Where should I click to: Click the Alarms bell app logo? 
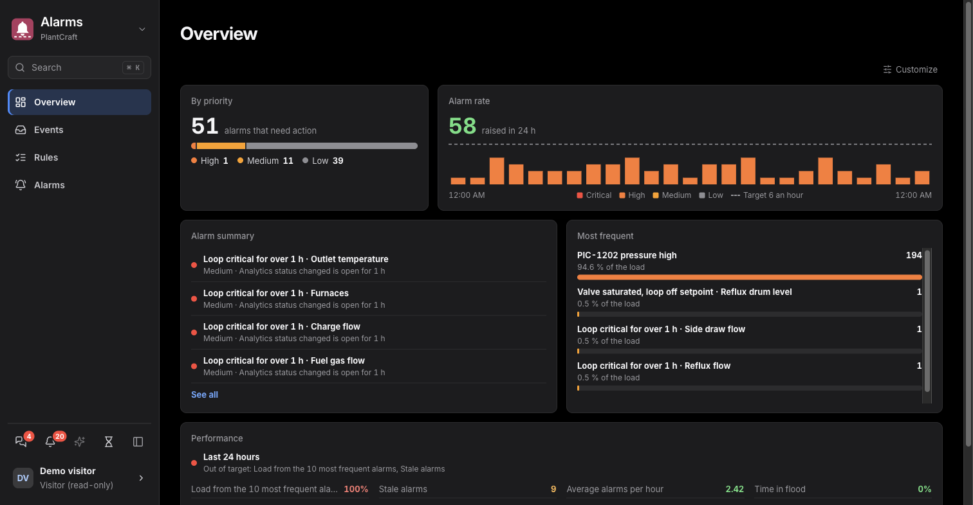coord(23,29)
